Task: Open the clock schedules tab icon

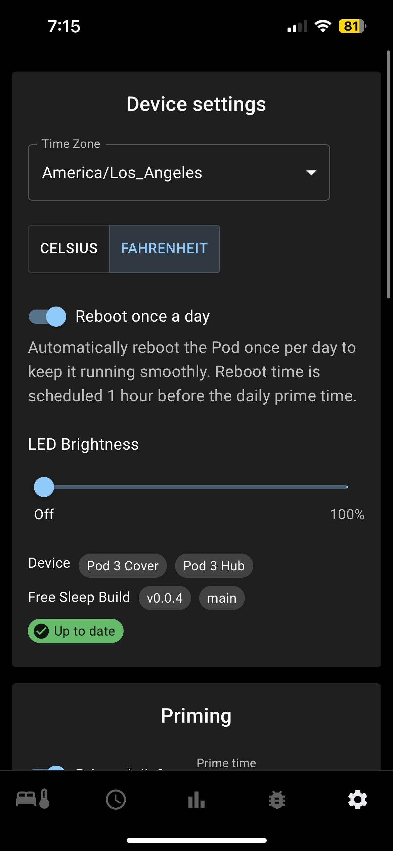Action: coord(116,800)
